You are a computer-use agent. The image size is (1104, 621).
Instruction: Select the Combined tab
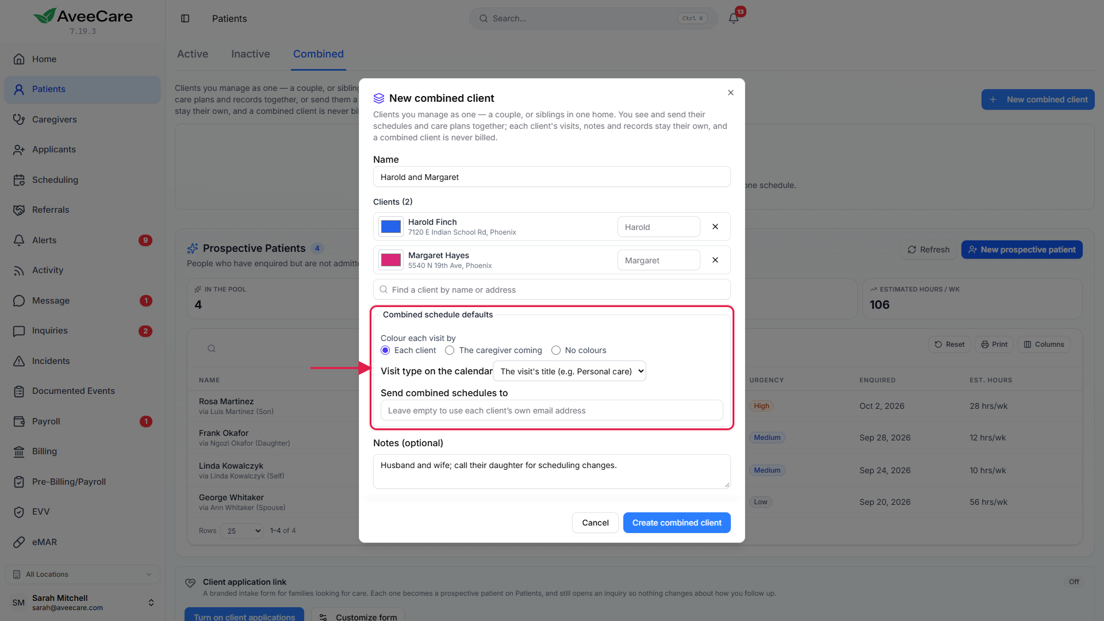pyautogui.click(x=319, y=54)
